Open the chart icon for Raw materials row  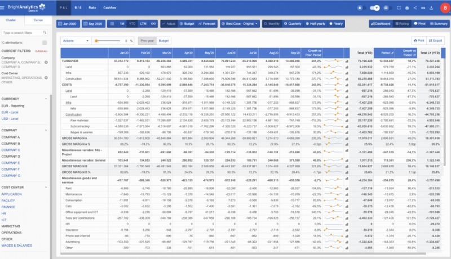pos(347,120)
